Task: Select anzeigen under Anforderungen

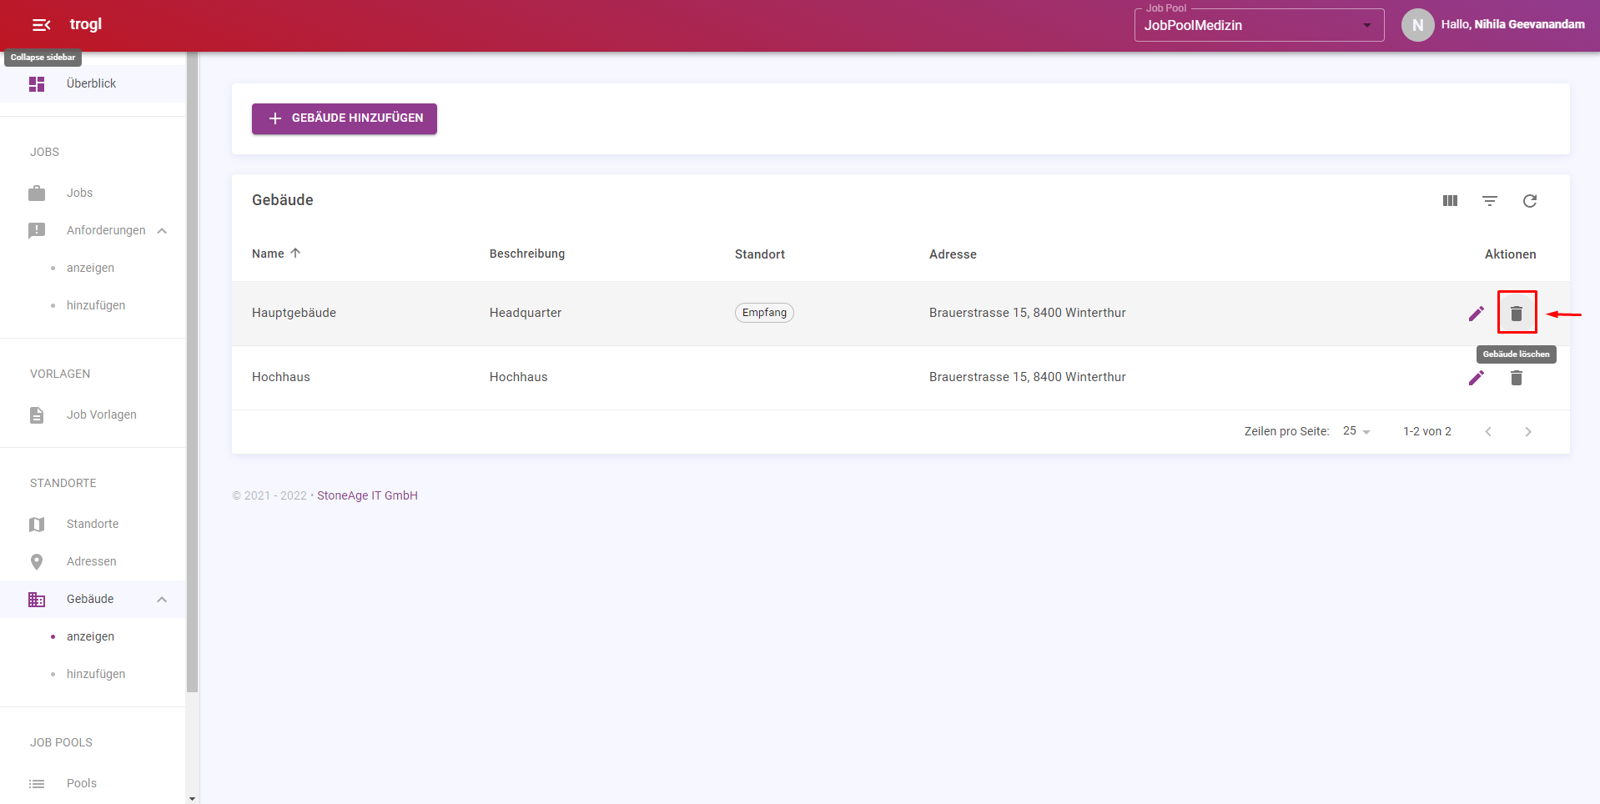Action: coord(90,268)
